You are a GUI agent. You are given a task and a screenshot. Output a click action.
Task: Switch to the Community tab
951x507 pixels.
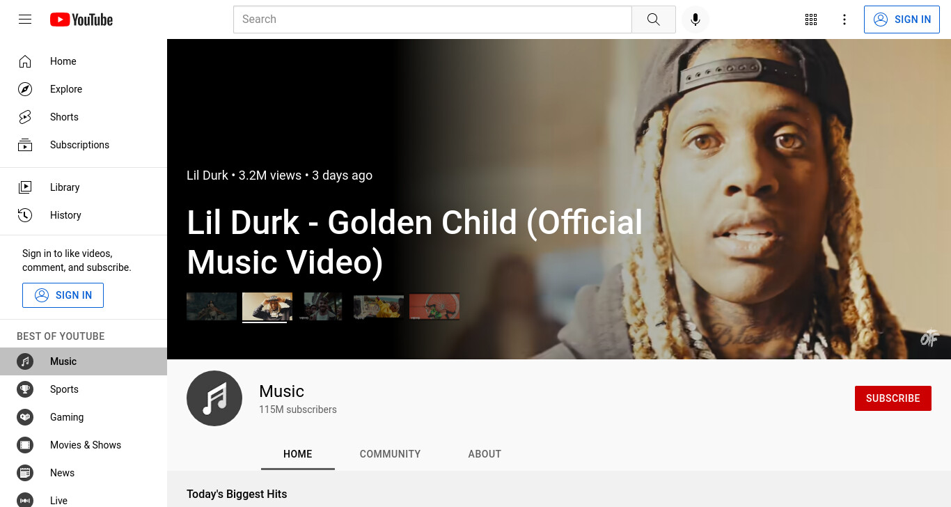click(390, 454)
